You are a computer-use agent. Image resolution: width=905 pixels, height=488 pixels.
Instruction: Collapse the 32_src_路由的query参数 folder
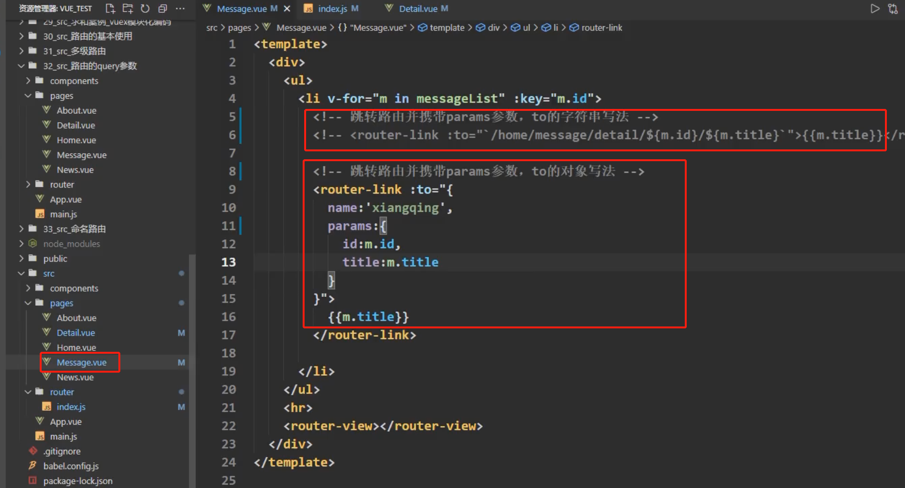point(90,66)
